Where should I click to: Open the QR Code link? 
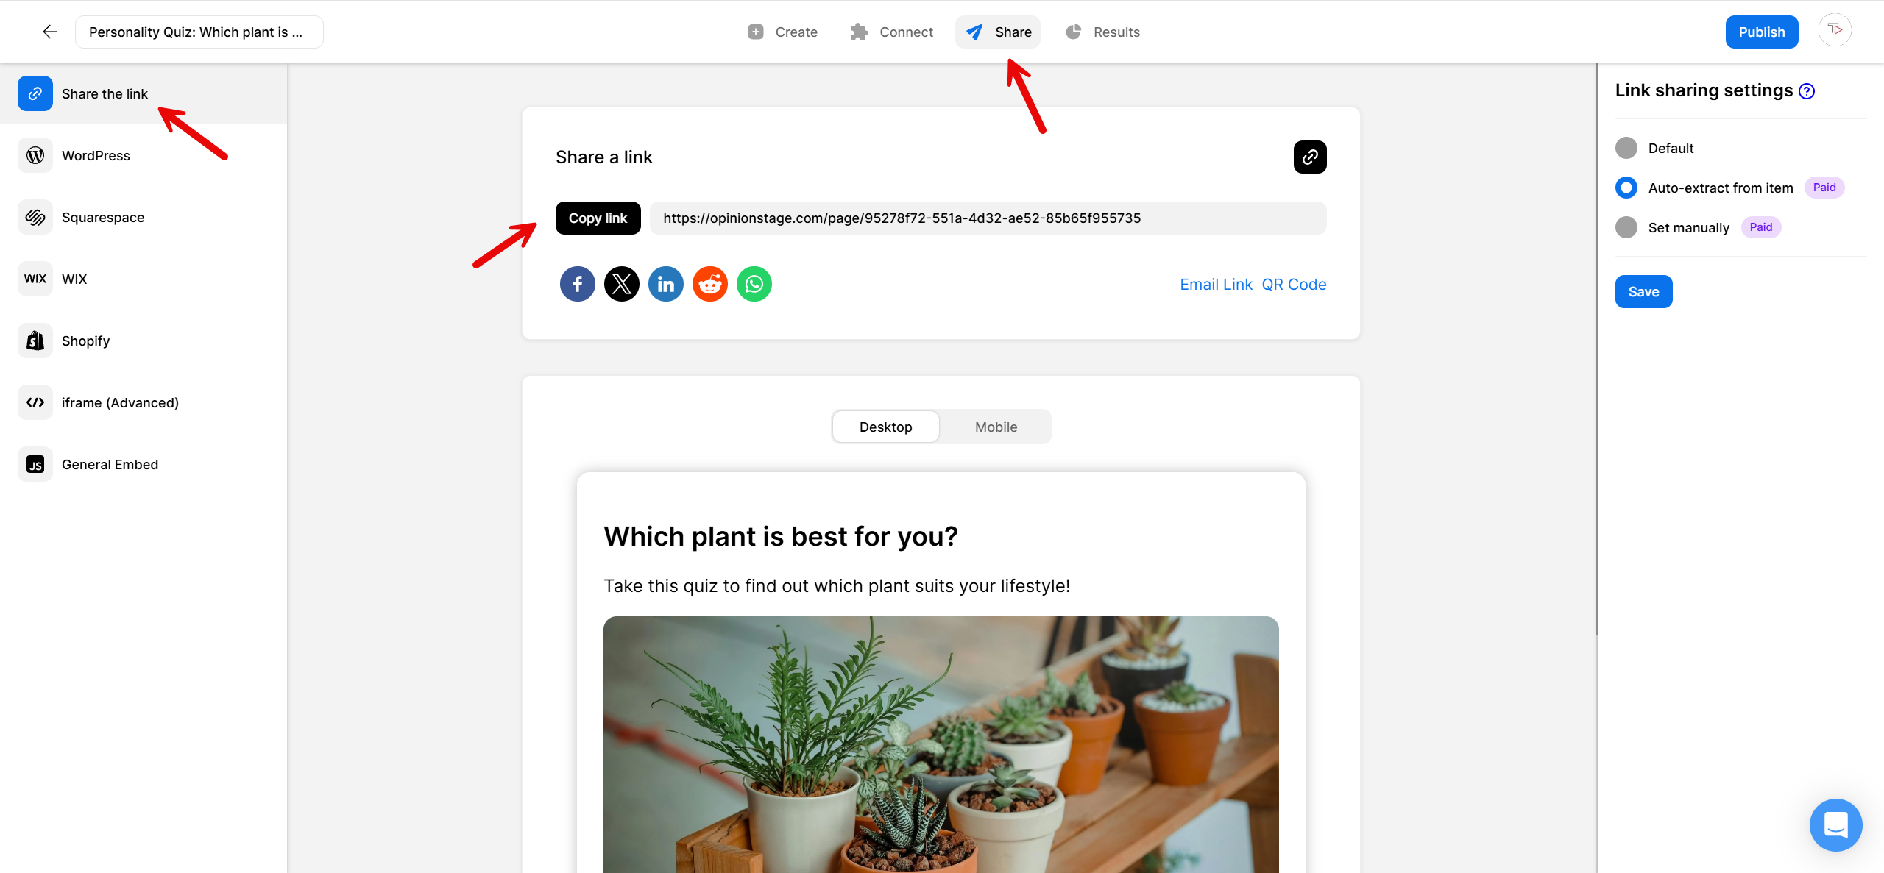pyautogui.click(x=1294, y=285)
